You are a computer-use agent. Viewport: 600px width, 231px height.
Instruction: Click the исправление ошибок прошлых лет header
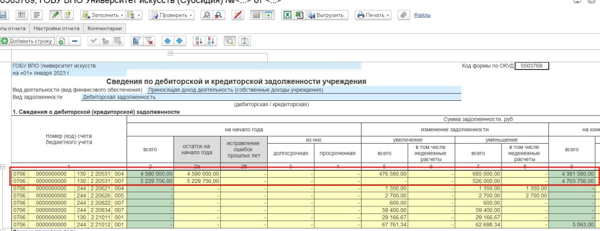coord(244,150)
